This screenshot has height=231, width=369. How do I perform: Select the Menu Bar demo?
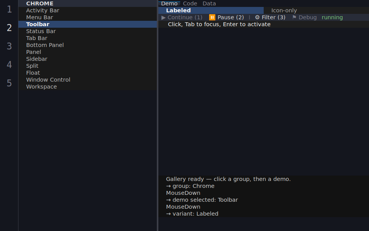click(88, 17)
